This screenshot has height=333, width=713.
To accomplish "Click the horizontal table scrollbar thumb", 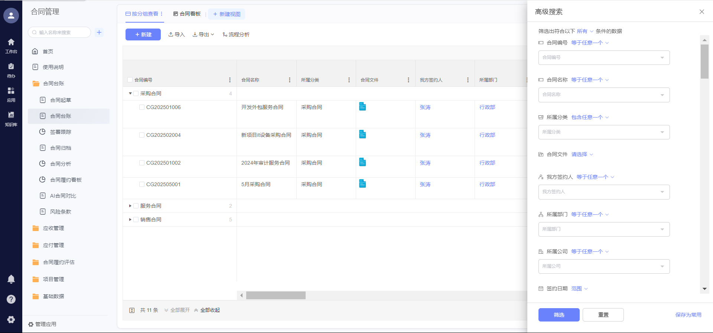I will (276, 295).
